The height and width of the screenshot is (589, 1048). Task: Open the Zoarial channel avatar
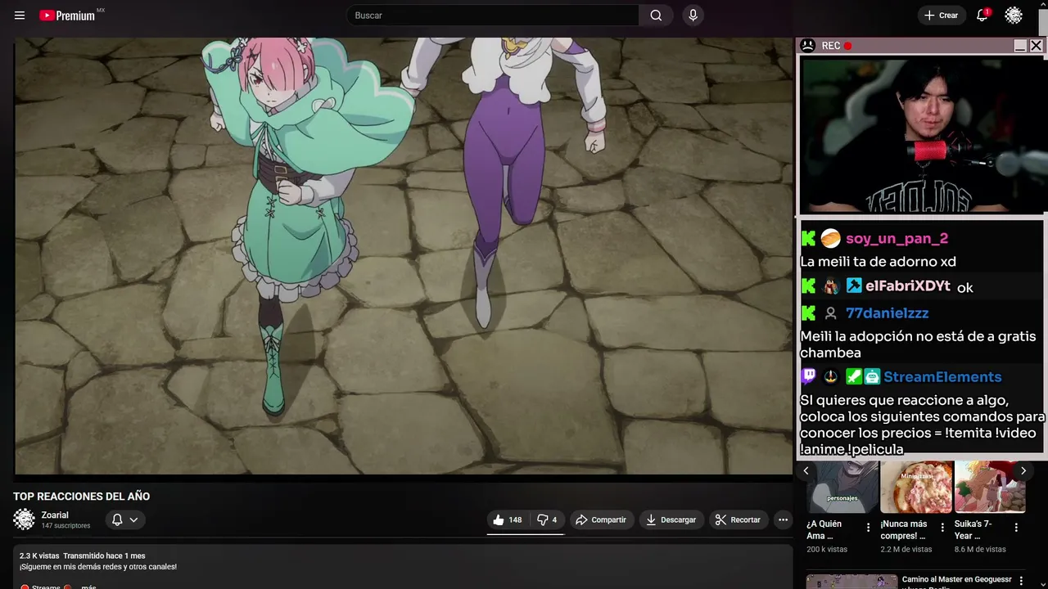(x=25, y=519)
